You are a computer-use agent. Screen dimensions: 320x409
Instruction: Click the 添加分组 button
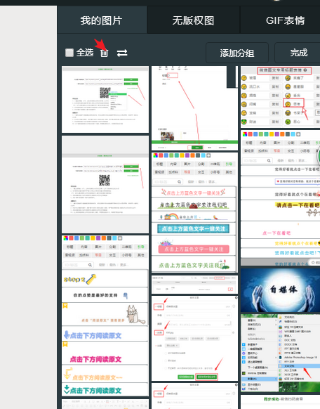point(237,53)
